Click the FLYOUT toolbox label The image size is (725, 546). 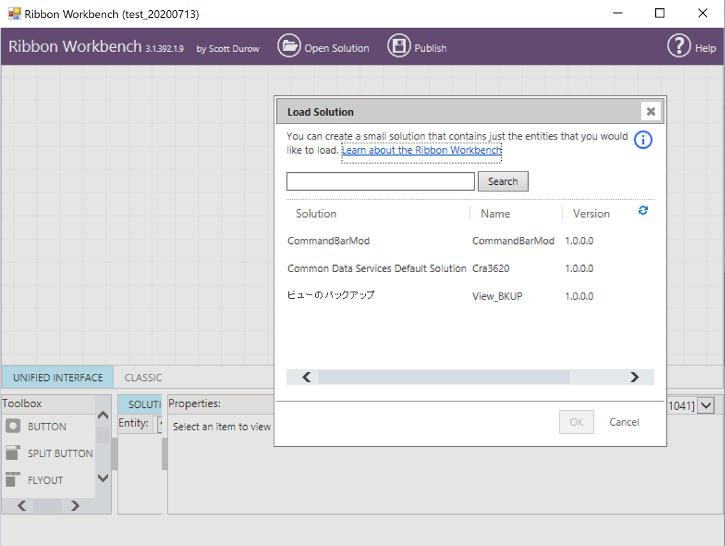point(45,480)
